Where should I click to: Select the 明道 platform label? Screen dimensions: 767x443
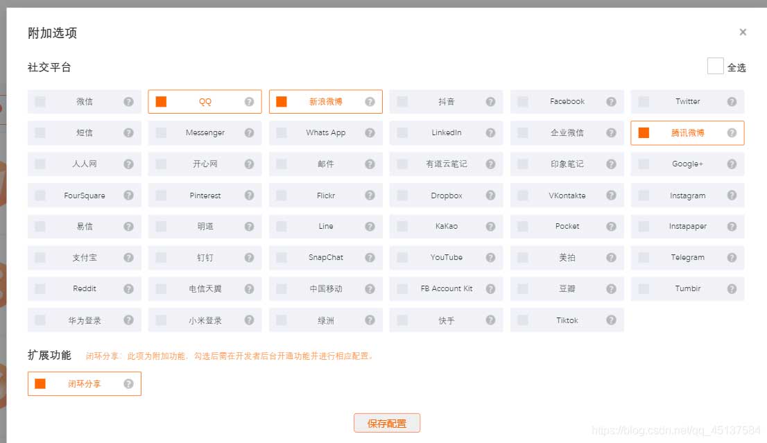pos(205,227)
